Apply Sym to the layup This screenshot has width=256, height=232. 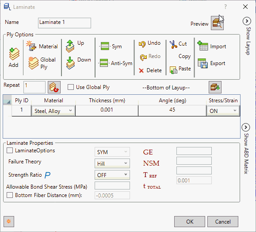click(105, 46)
